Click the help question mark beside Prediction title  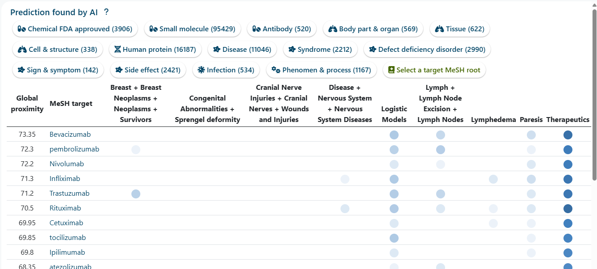tap(106, 13)
